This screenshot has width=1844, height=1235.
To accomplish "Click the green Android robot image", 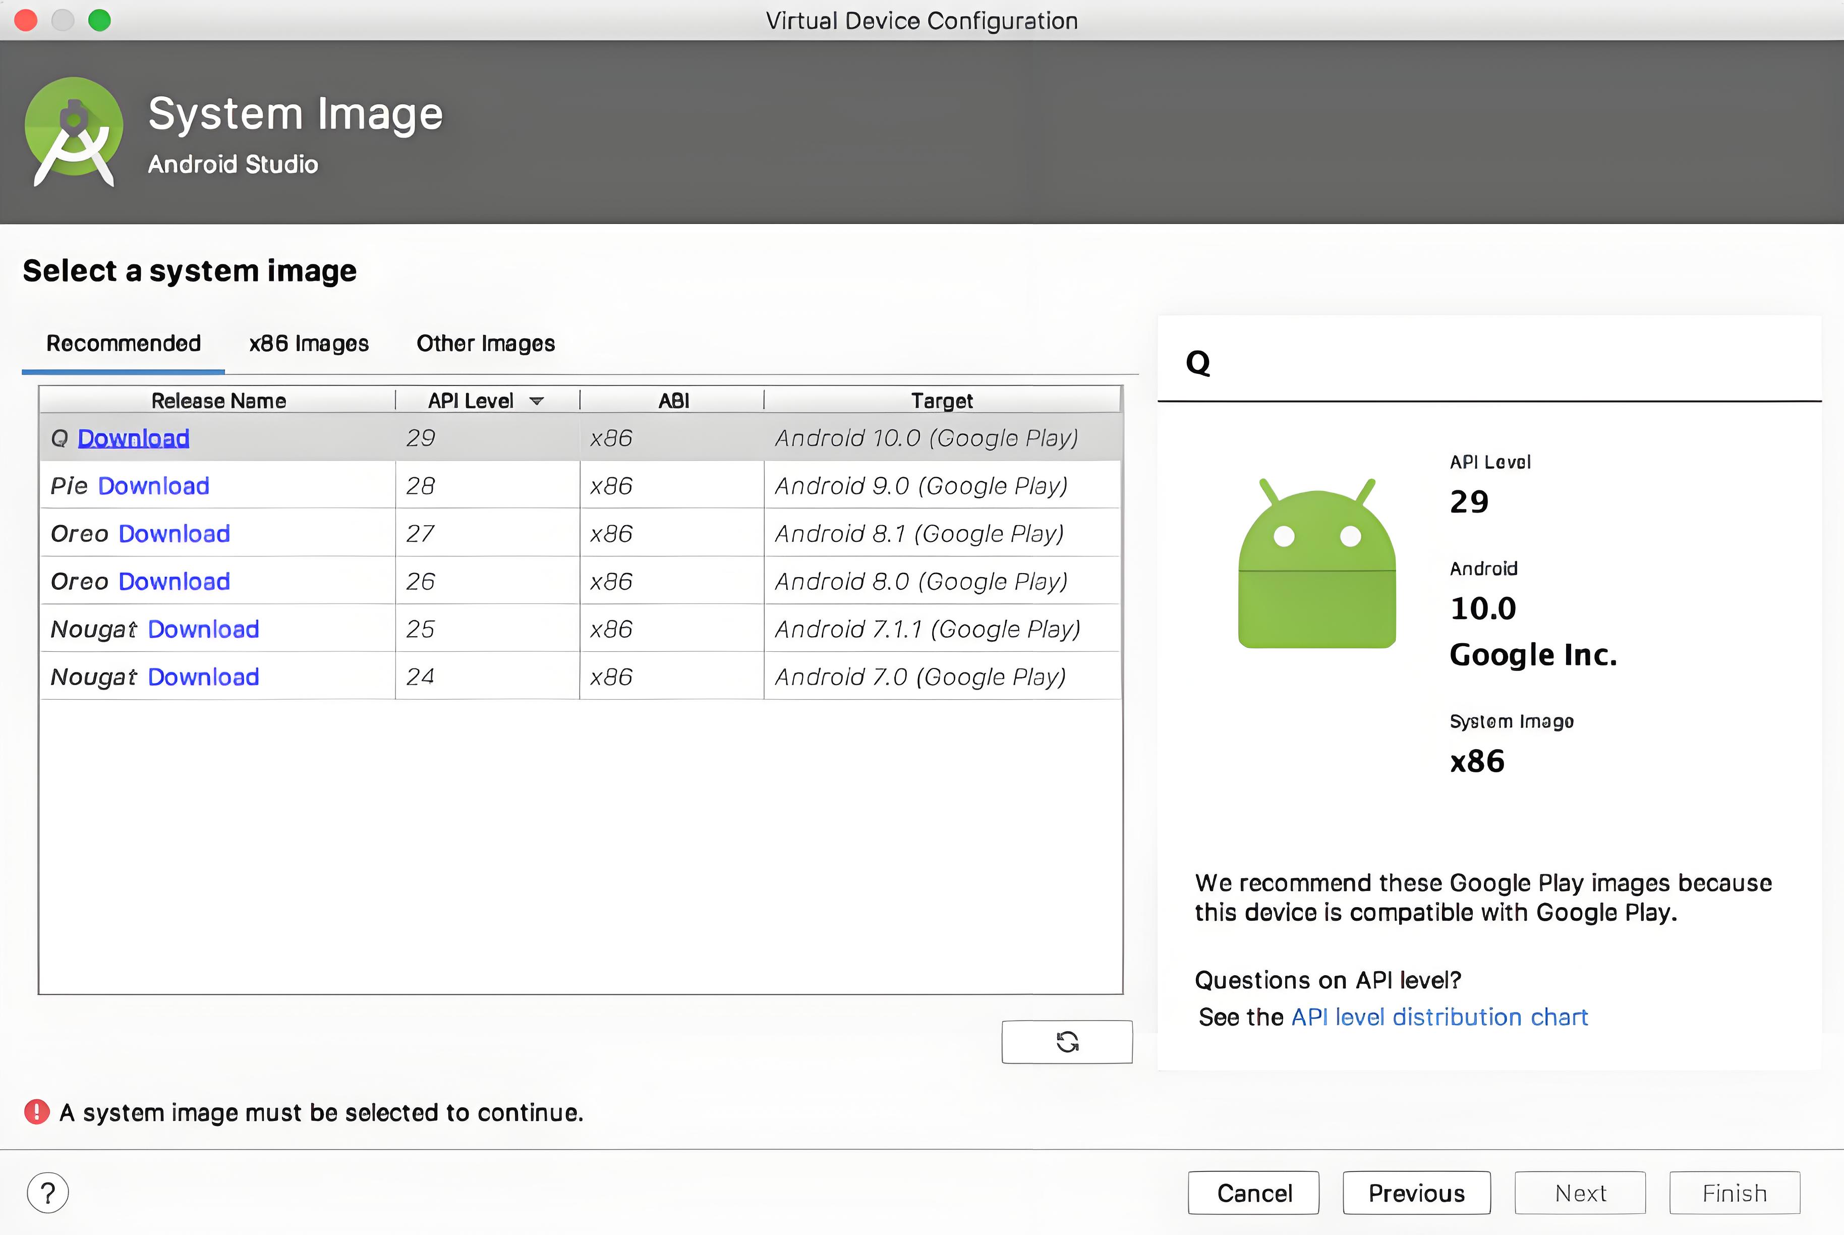I will 1316,563.
